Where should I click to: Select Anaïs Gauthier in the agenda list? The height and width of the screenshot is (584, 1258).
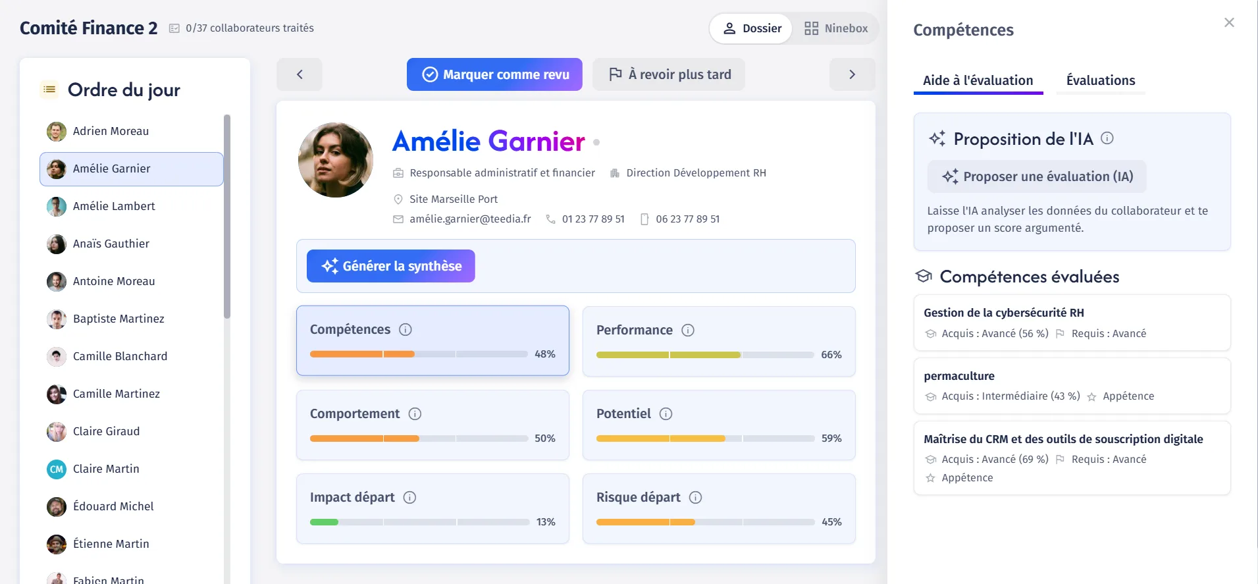coord(132,244)
